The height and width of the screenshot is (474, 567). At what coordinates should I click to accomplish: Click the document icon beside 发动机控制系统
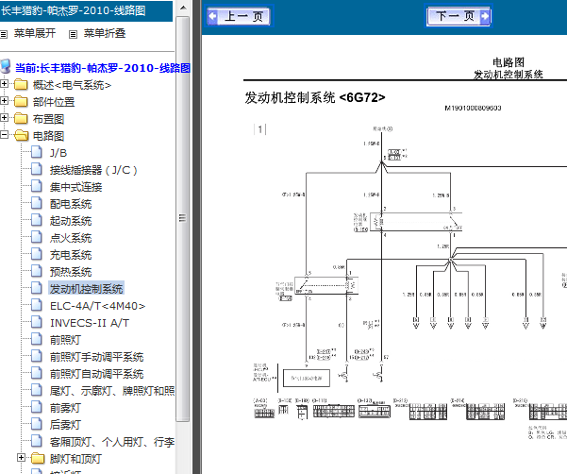(x=37, y=288)
